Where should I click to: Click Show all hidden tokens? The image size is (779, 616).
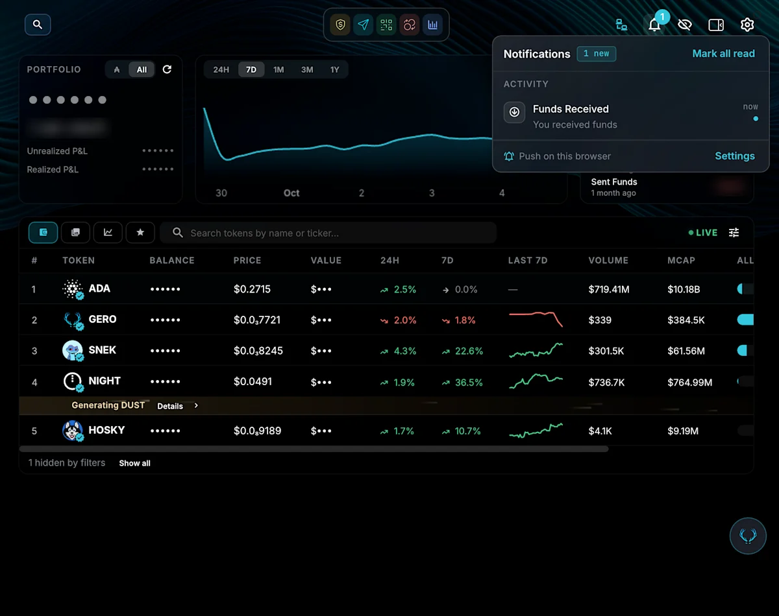click(x=134, y=463)
